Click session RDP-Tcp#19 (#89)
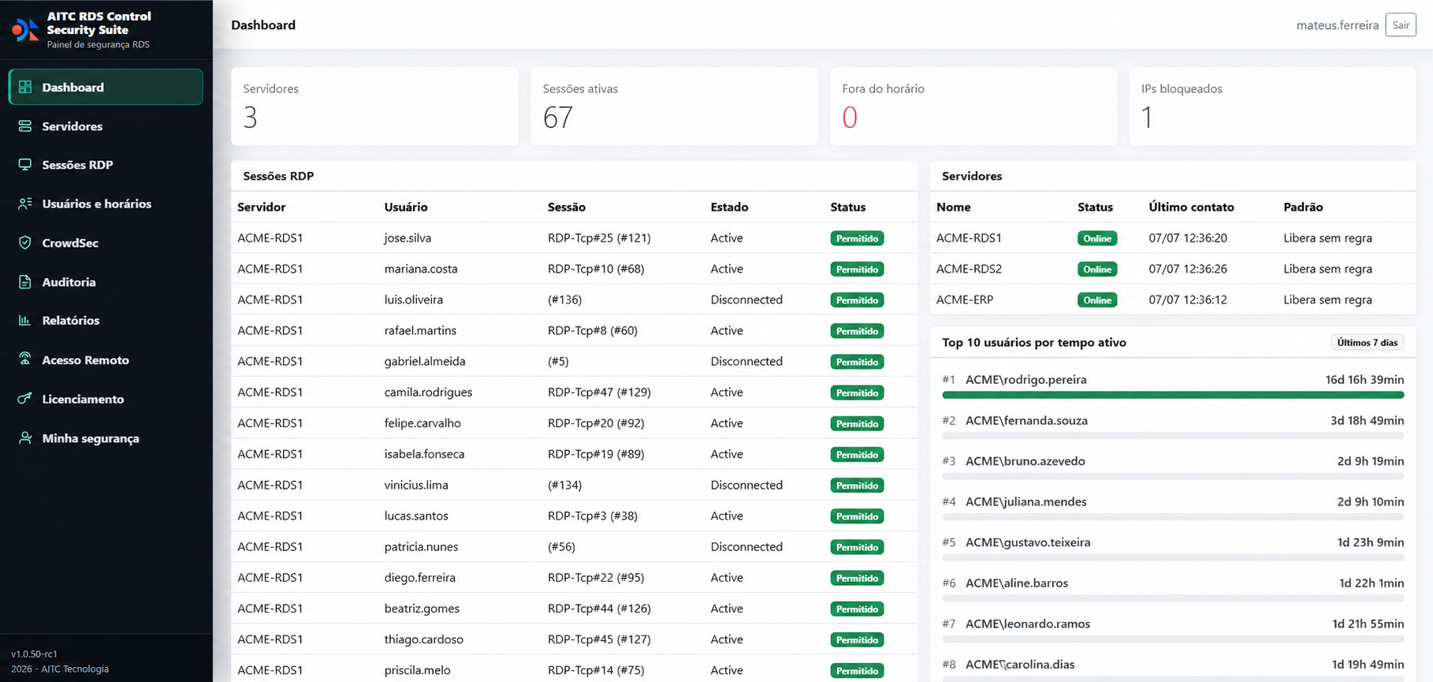Image resolution: width=1433 pixels, height=682 pixels. (596, 454)
